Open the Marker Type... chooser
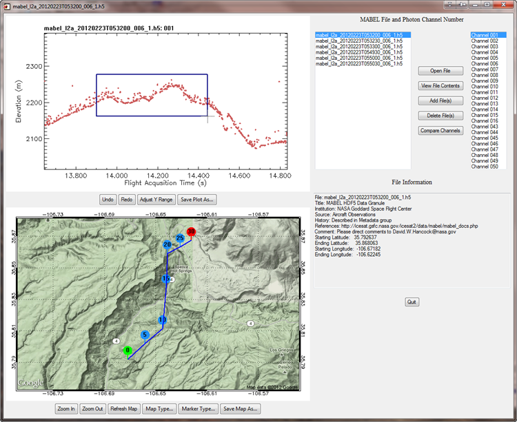The width and height of the screenshot is (517, 422). [199, 409]
